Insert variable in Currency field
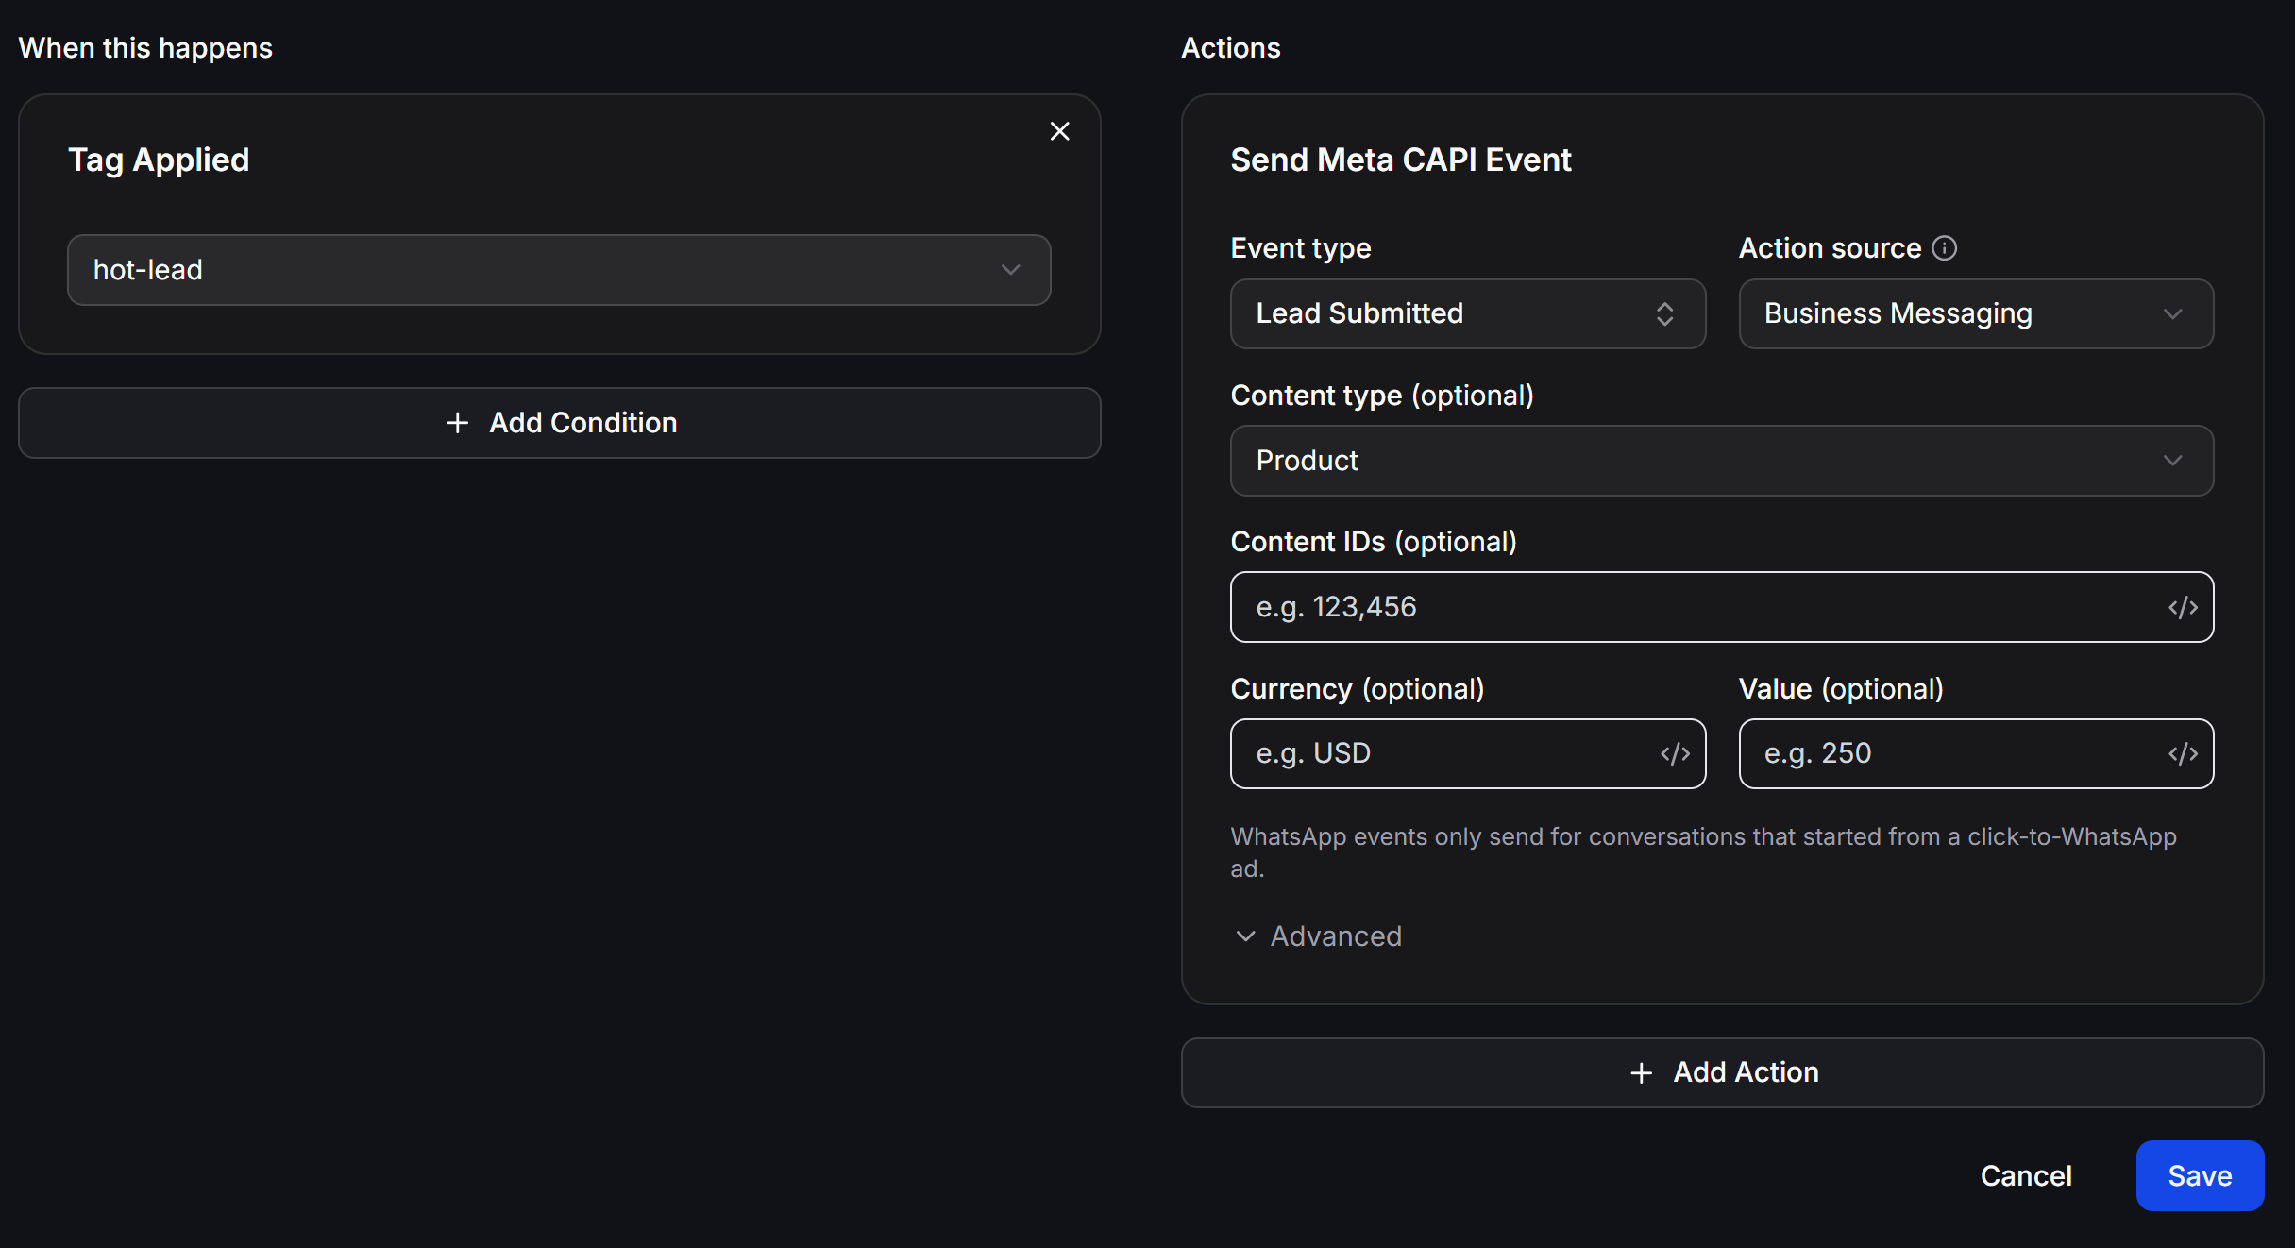This screenshot has width=2295, height=1248. [1675, 753]
